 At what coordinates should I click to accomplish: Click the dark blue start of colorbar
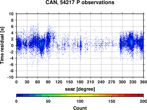coord(20,95)
